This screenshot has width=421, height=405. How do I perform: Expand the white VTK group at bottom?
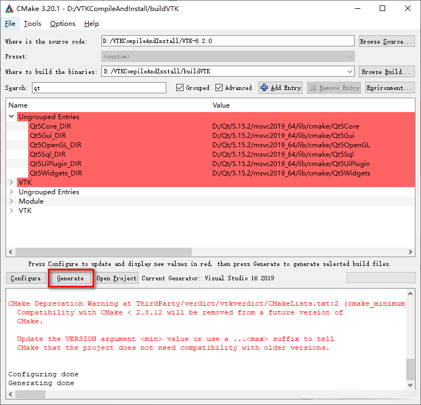click(x=11, y=211)
